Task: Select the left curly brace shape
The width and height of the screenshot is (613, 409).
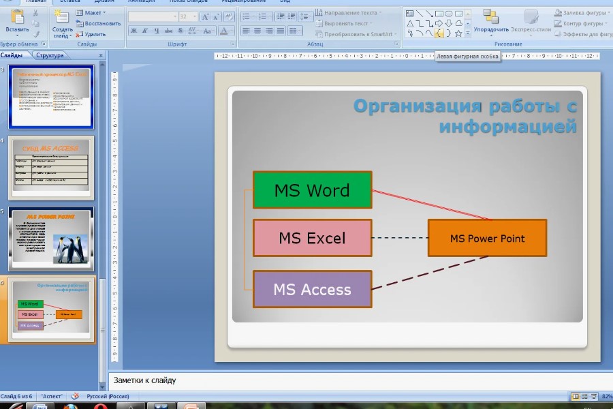Action: 439,33
